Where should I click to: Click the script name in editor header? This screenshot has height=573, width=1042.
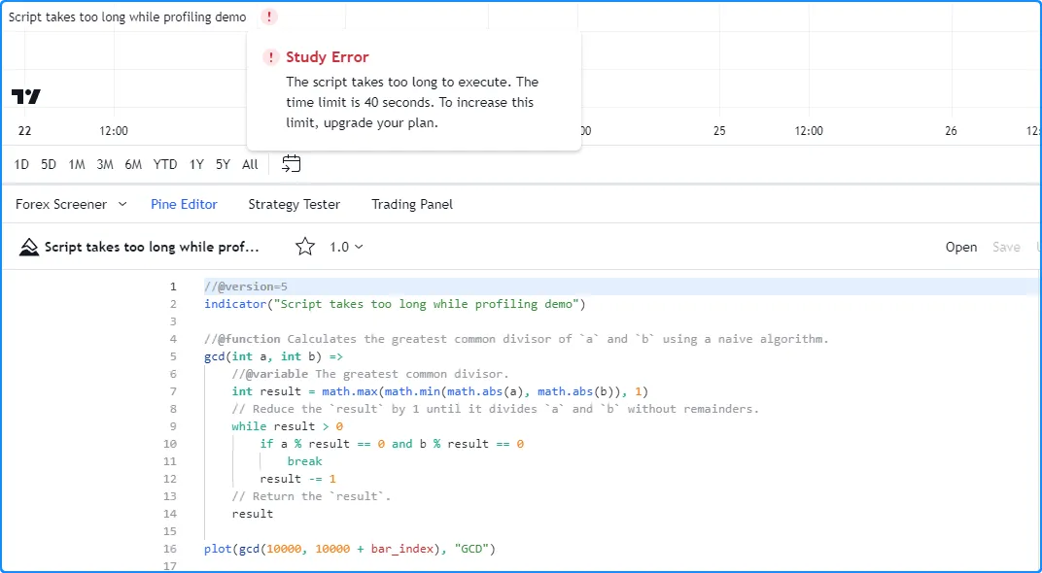(x=152, y=247)
